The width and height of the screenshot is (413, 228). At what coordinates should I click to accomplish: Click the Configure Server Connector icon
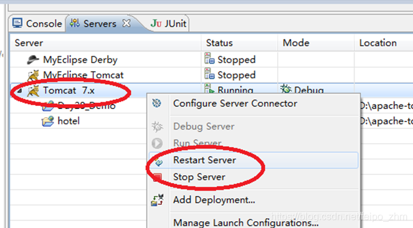[x=157, y=103]
